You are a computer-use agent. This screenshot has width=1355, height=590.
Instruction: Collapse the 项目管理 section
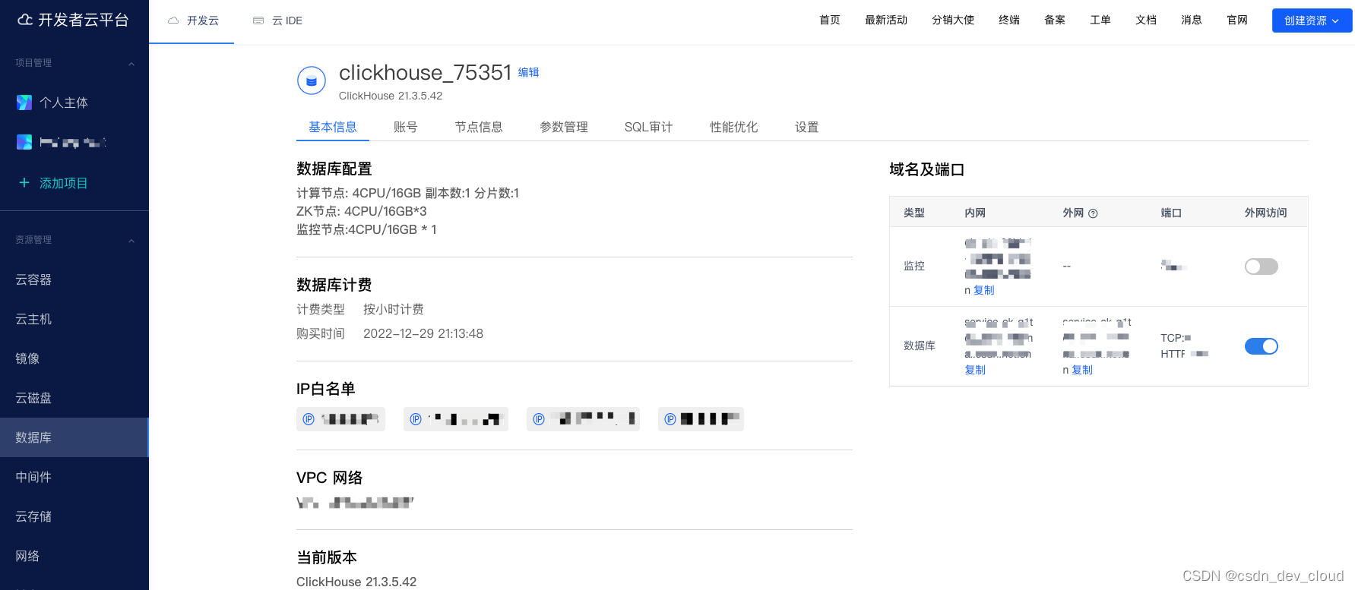point(131,64)
